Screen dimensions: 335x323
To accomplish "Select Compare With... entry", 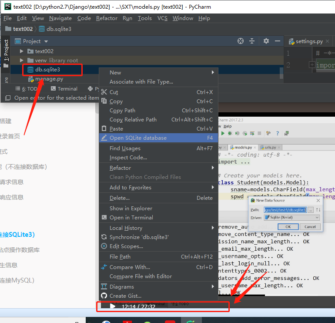I will point(158,267).
